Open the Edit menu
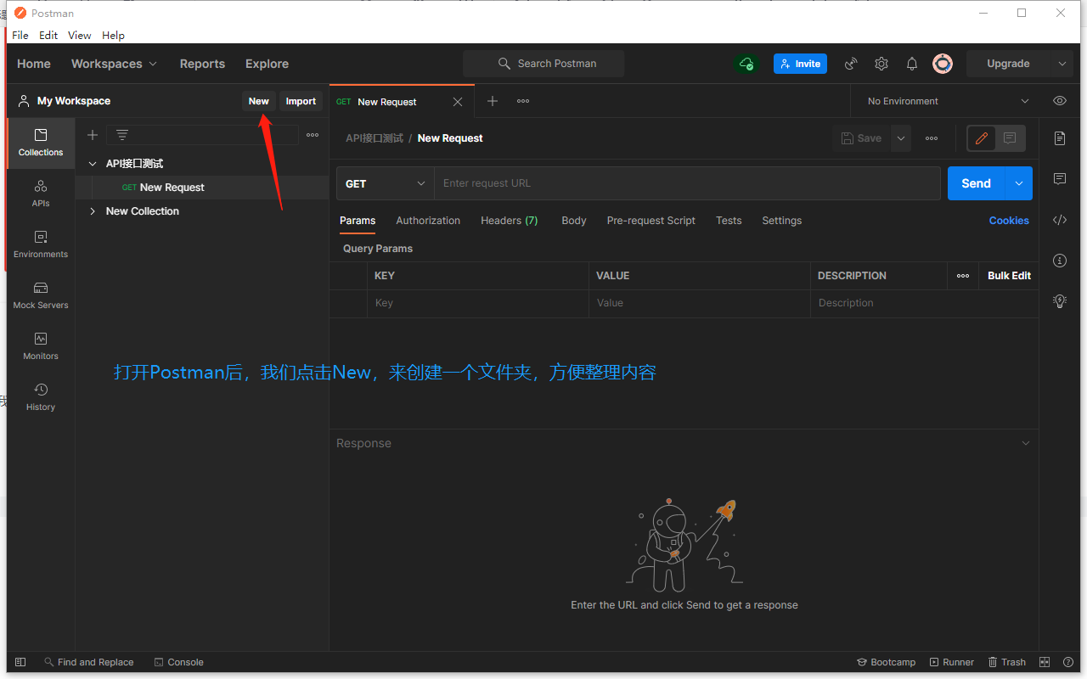The width and height of the screenshot is (1087, 679). pos(48,35)
